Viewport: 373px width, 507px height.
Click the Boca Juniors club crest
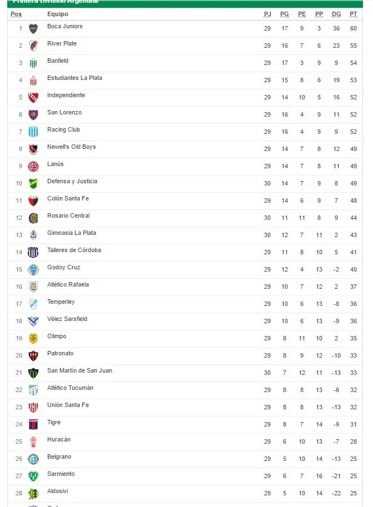point(33,29)
